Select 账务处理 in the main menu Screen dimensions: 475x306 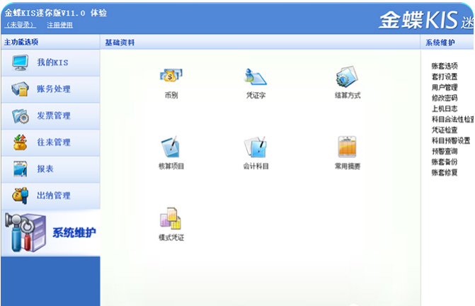[50, 89]
